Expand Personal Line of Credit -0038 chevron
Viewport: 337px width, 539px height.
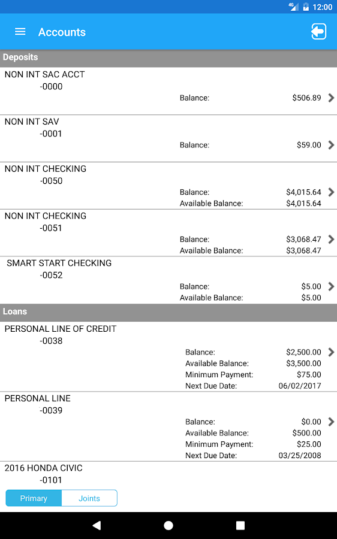(331, 352)
